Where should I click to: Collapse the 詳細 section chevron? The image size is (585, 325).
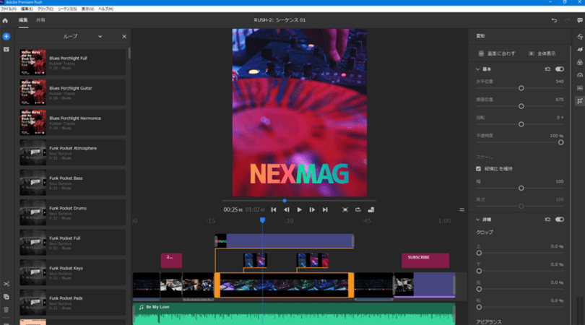pyautogui.click(x=478, y=220)
